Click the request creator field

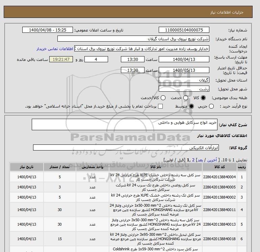pyautogui.click(x=141, y=49)
